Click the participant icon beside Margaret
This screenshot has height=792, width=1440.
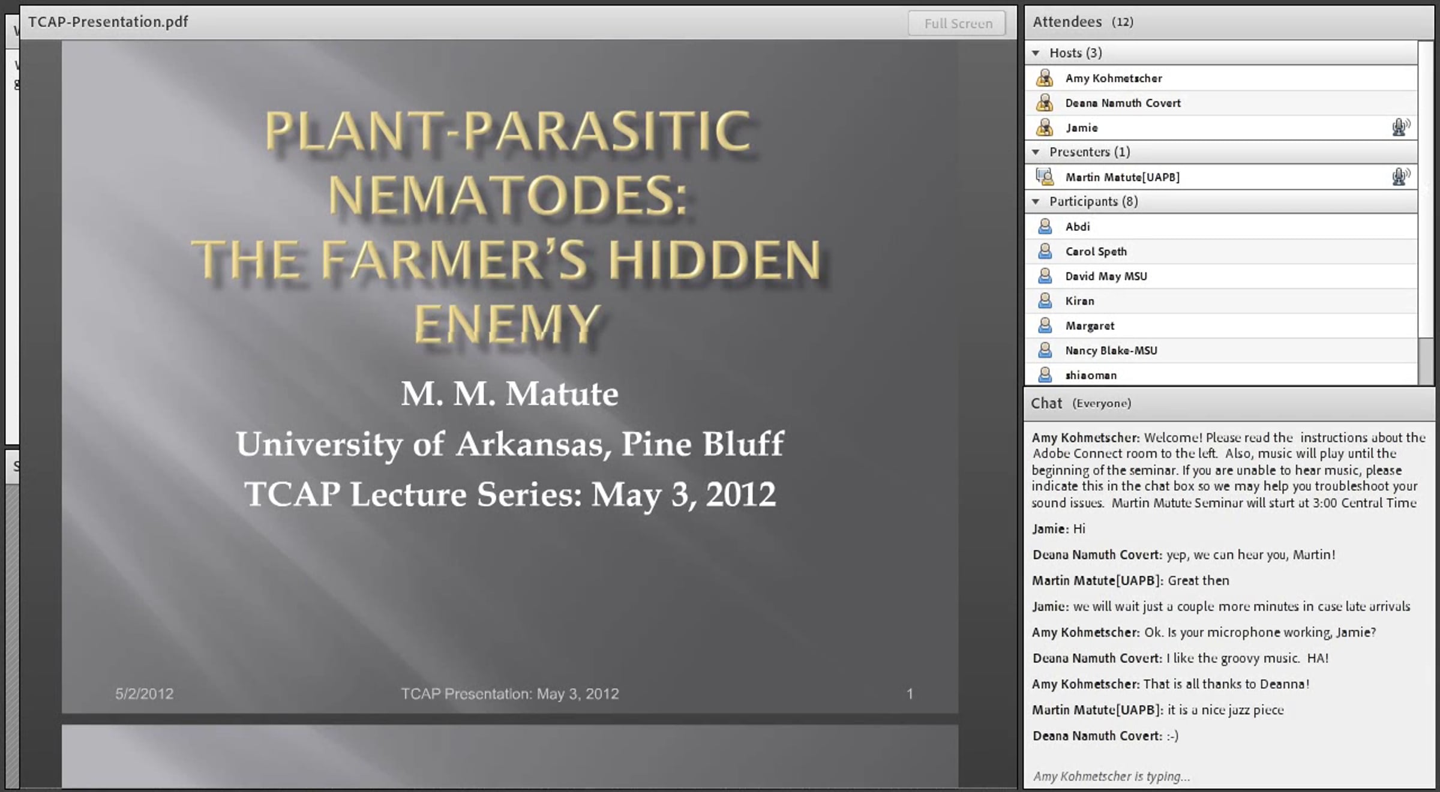[1045, 325]
